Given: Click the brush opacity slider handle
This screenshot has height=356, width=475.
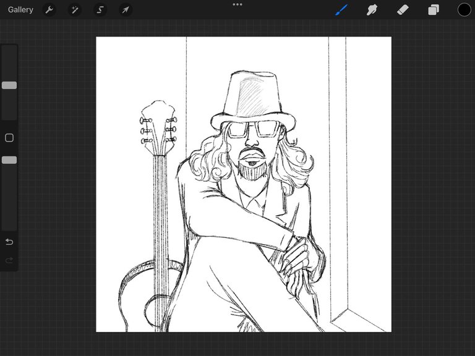Looking at the screenshot, I should click(9, 160).
